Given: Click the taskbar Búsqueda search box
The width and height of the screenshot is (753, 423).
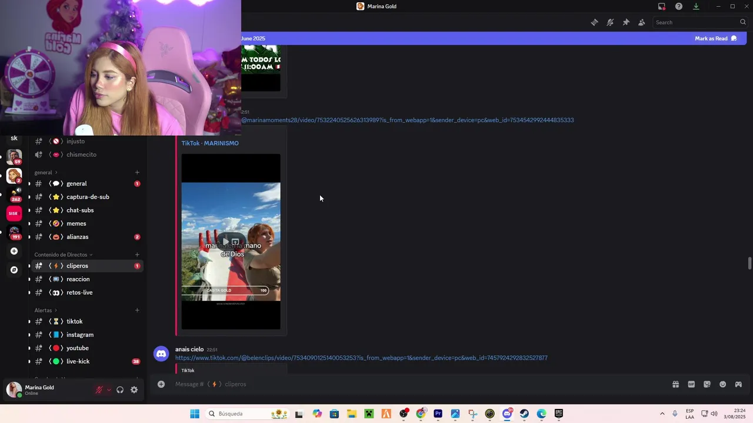Looking at the screenshot, I should click(247, 414).
